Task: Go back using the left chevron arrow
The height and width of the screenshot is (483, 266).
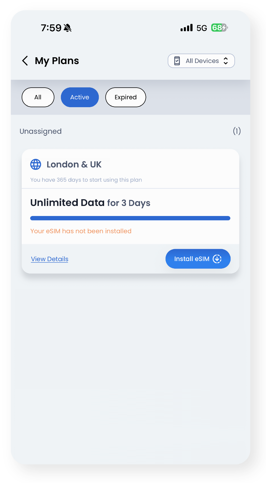Action: tap(25, 61)
